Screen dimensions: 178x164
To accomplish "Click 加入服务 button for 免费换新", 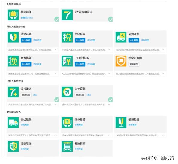I will (x=26, y=64).
